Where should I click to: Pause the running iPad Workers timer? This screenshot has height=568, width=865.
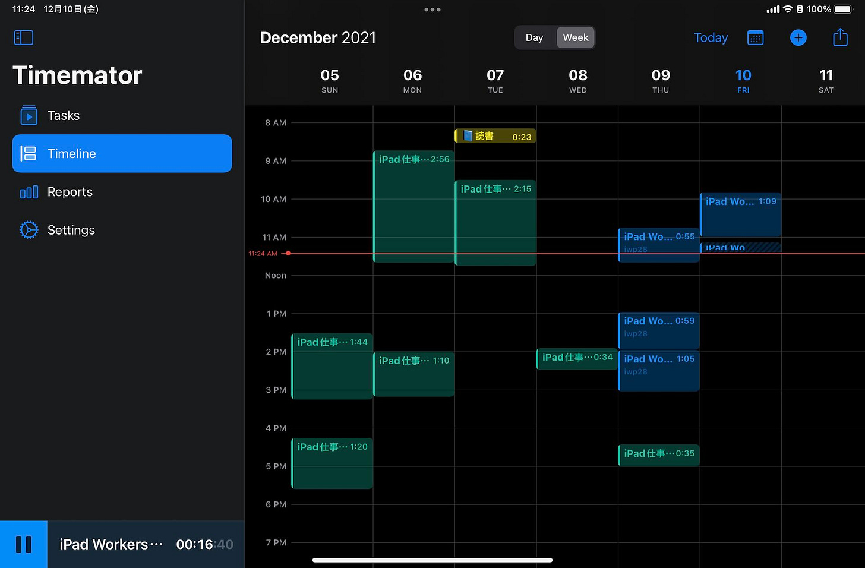point(24,544)
